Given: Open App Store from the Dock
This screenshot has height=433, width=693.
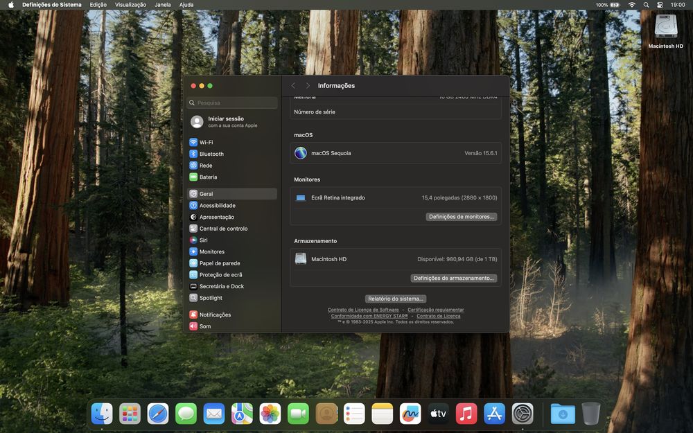Looking at the screenshot, I should [495, 414].
